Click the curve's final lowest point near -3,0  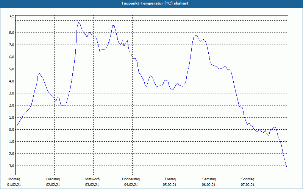click(286, 166)
